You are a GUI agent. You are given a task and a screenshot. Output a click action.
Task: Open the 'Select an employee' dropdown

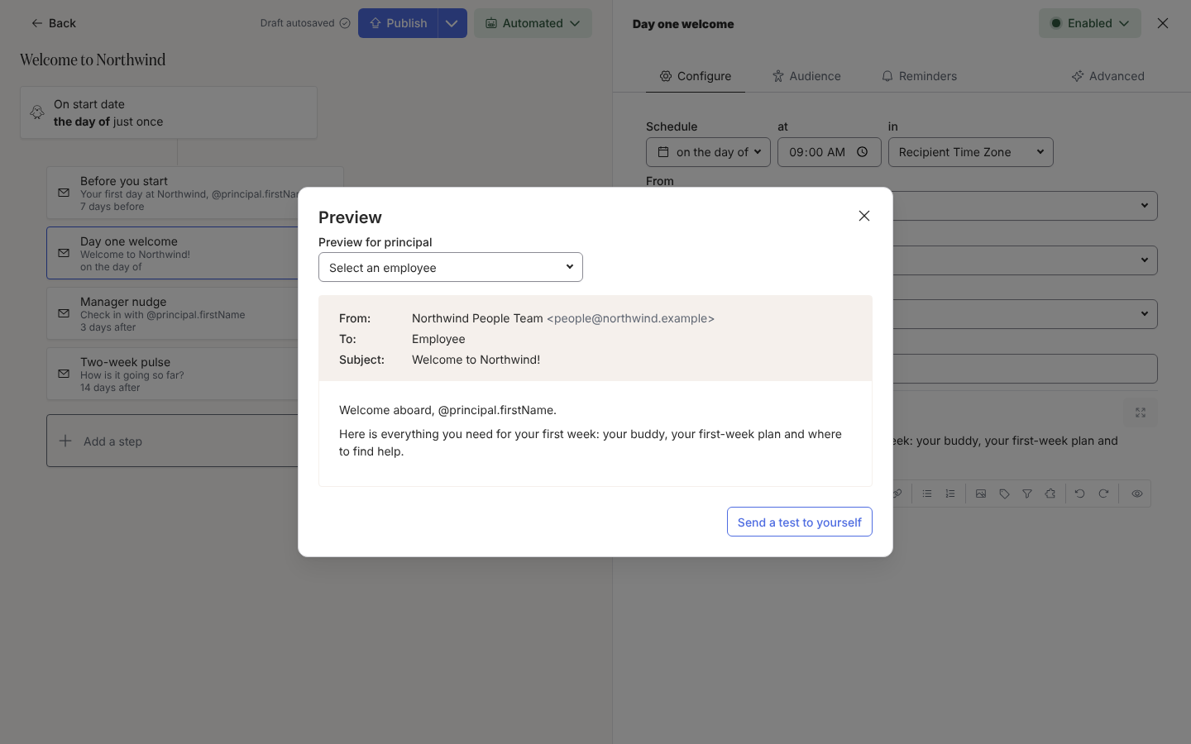[x=451, y=267]
